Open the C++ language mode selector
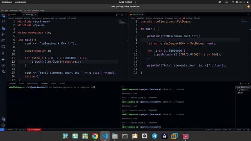Screen dimensions: 251x141 pyautogui.click(x=234, y=130)
